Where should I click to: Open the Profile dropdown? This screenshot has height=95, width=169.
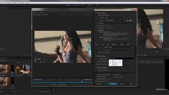121,47
